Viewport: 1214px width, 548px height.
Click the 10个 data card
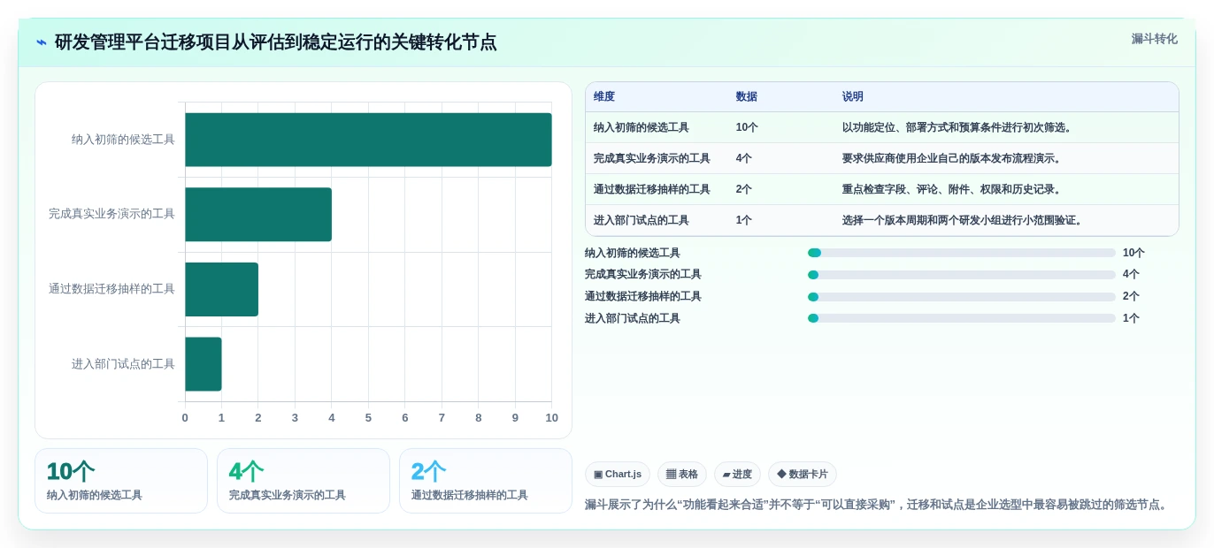click(x=121, y=481)
